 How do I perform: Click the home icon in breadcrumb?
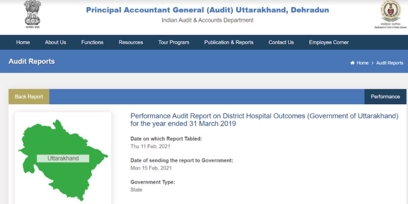tap(352, 63)
